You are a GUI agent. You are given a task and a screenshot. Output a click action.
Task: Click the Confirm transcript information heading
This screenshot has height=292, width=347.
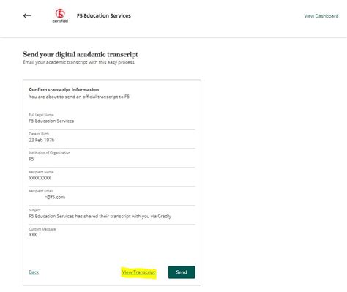pos(64,89)
